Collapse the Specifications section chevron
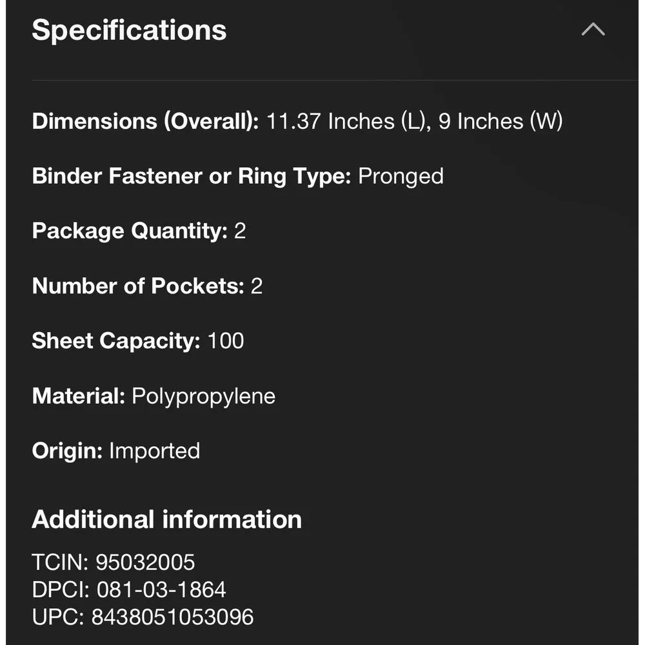 [x=593, y=29]
